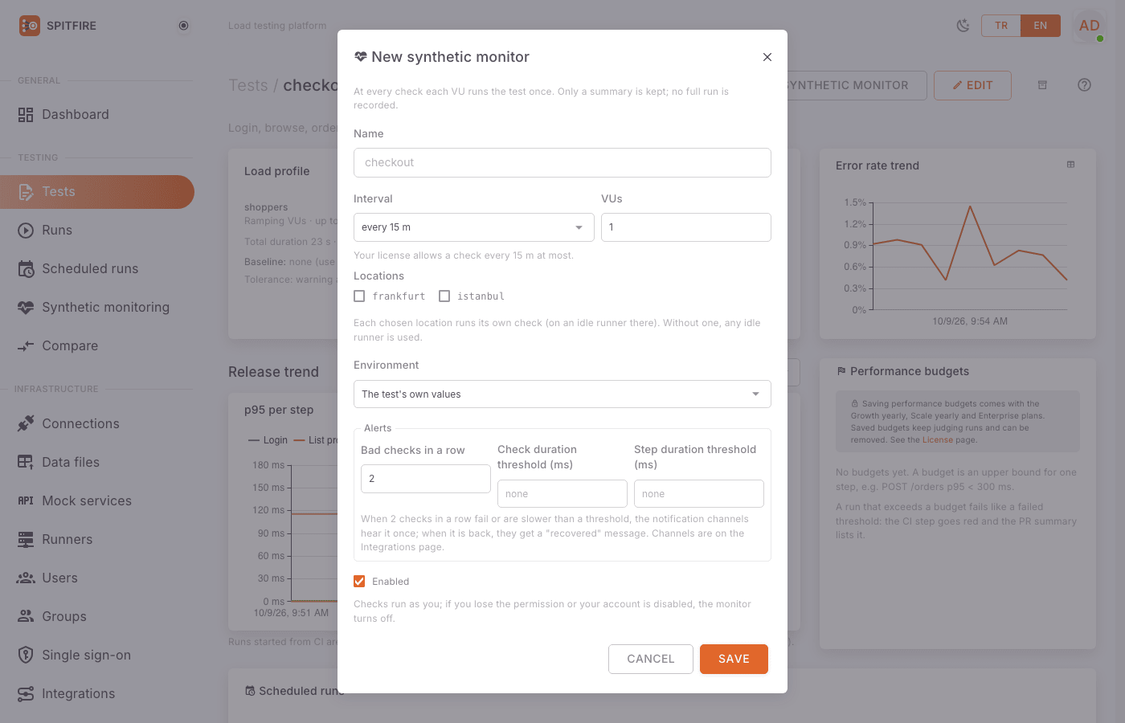Image resolution: width=1125 pixels, height=723 pixels.
Task: Click the Integrations icon in sidebar
Action: click(26, 693)
